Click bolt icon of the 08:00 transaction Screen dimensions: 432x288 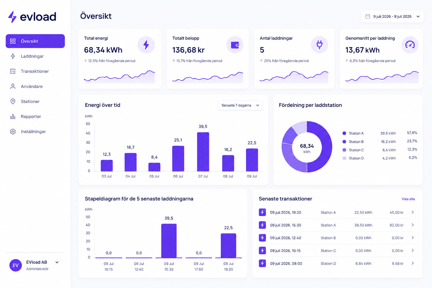(262, 264)
